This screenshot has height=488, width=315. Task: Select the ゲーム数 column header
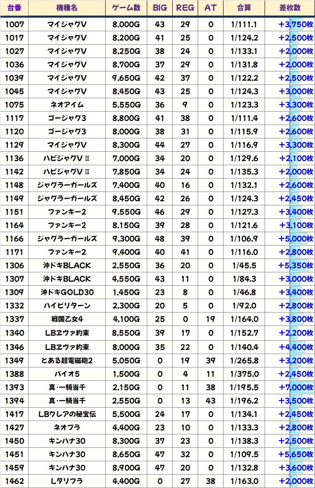(126, 8)
